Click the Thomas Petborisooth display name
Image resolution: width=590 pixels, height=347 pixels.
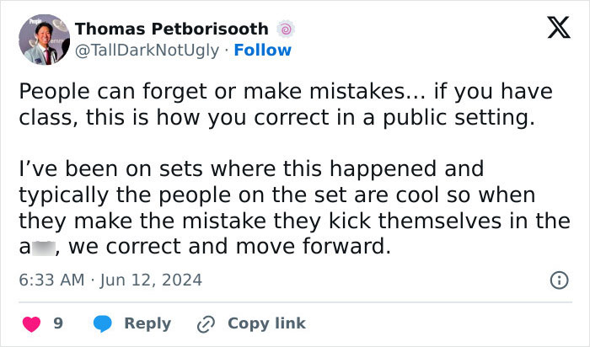coord(172,29)
